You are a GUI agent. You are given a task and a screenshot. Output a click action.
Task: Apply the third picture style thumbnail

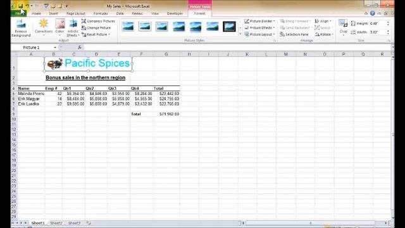(162, 27)
